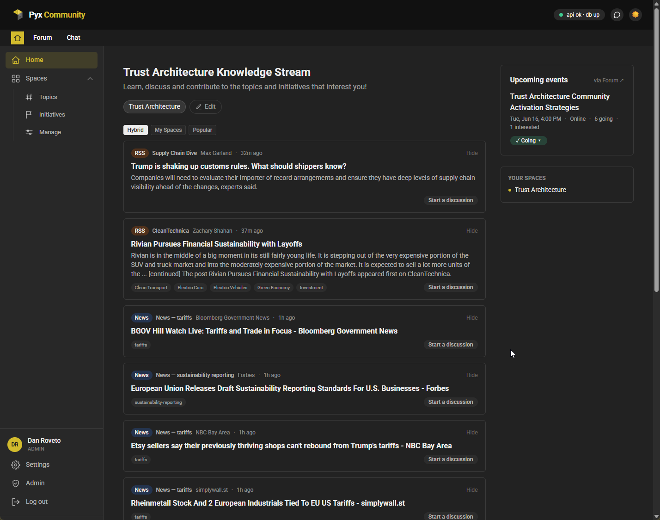The height and width of the screenshot is (520, 660).
Task: Click the Admin shield icon
Action: 16,483
